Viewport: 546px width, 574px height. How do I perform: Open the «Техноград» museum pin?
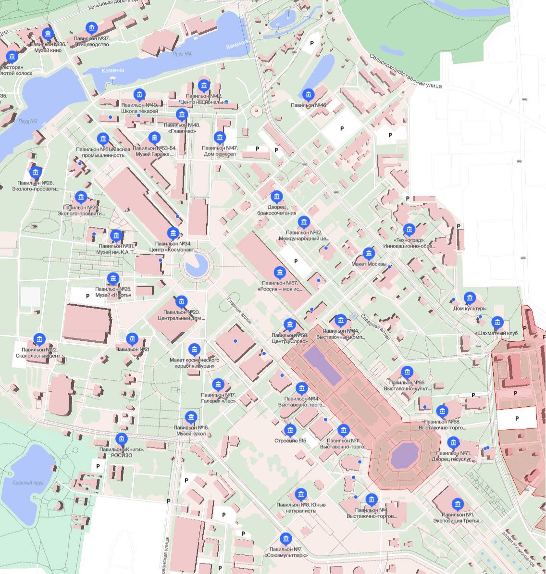409,230
